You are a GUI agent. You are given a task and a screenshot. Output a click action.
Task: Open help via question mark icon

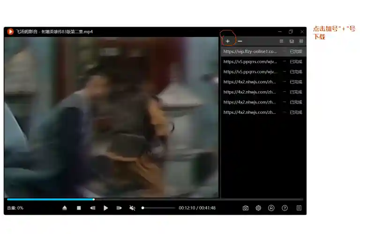[285, 208]
